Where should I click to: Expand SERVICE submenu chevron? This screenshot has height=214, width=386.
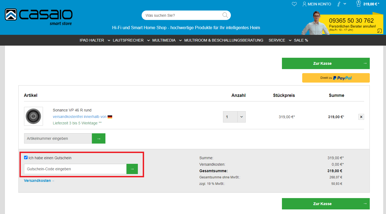pos(290,40)
